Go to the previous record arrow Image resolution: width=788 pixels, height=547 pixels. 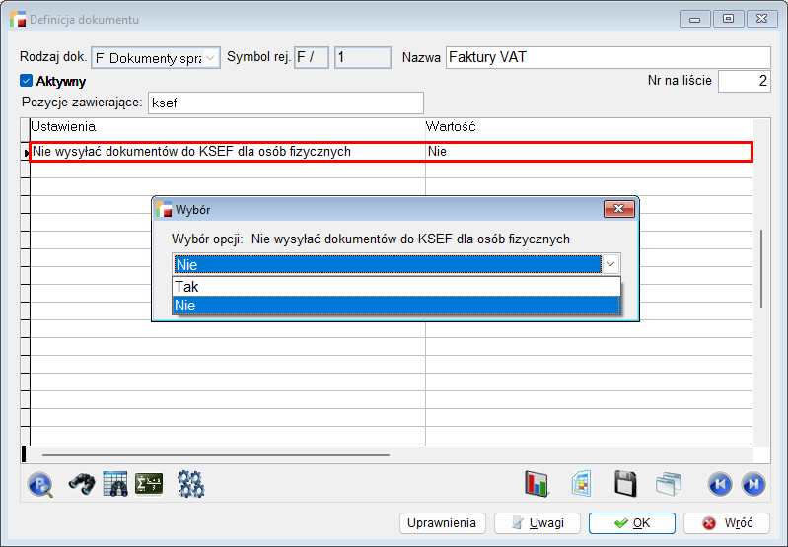(719, 484)
